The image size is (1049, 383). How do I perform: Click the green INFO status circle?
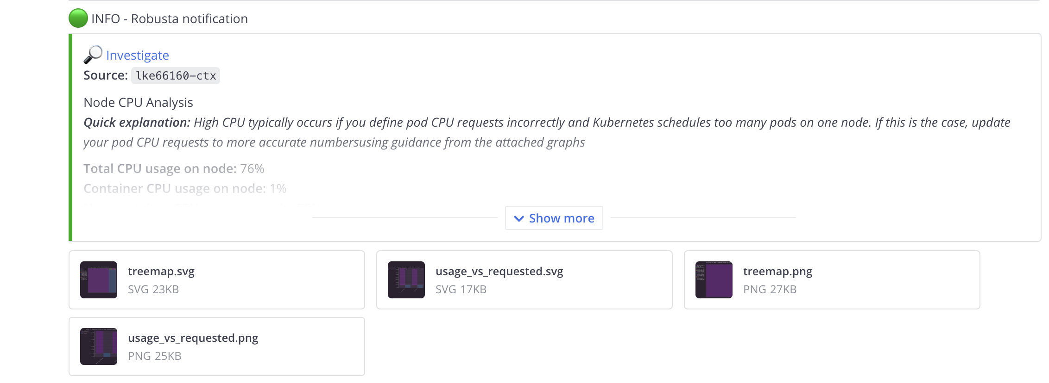(78, 19)
